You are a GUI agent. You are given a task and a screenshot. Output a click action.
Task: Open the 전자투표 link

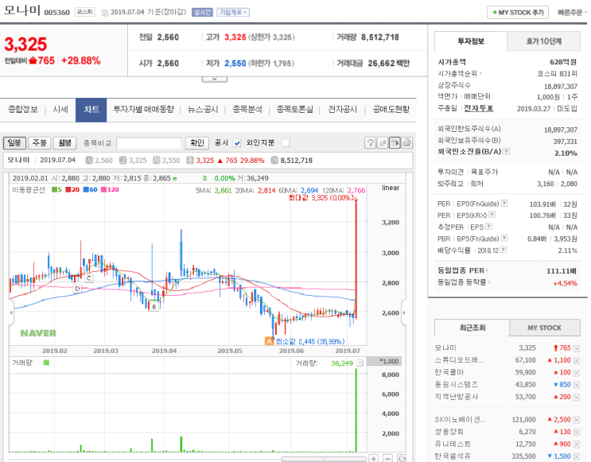(x=479, y=108)
